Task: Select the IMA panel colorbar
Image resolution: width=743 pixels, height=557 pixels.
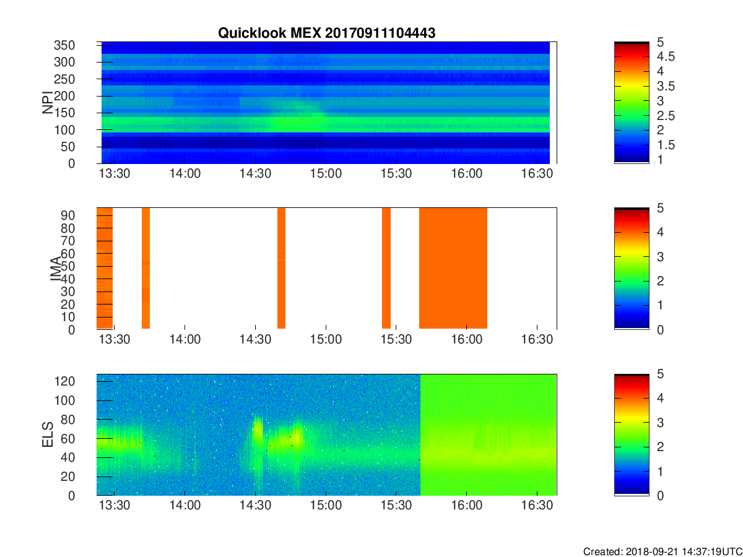Action: pos(632,269)
